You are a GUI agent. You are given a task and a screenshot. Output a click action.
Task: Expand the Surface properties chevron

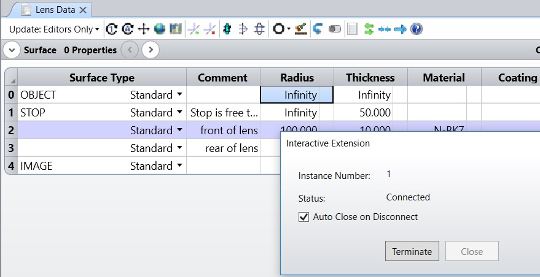pyautogui.click(x=12, y=50)
